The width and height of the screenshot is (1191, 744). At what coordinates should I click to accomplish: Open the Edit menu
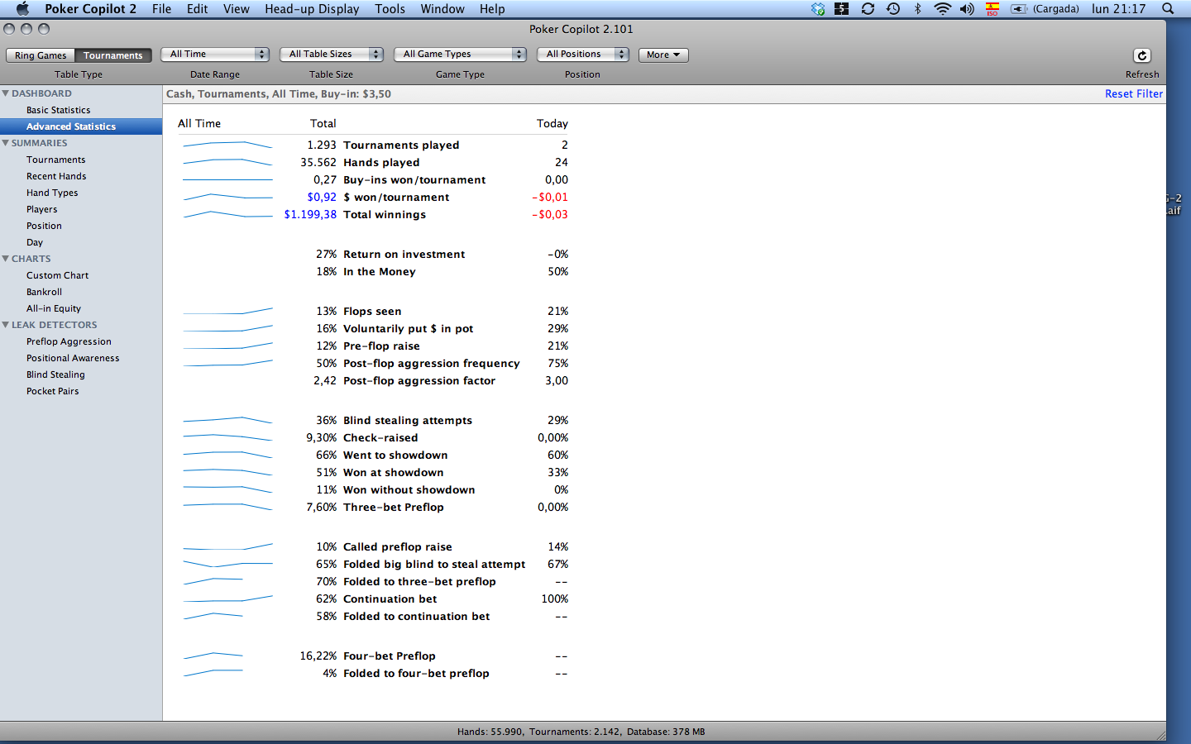pos(197,8)
